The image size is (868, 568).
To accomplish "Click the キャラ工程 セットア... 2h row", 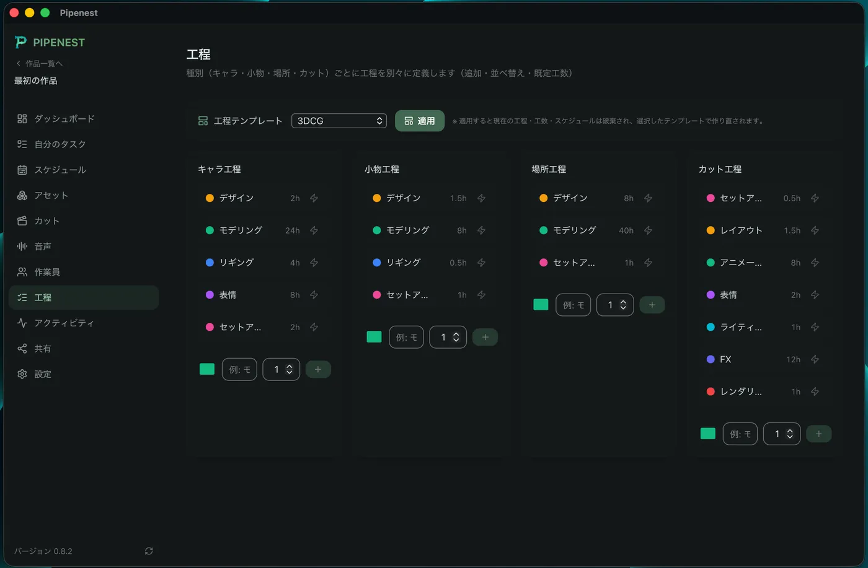I will point(264,327).
